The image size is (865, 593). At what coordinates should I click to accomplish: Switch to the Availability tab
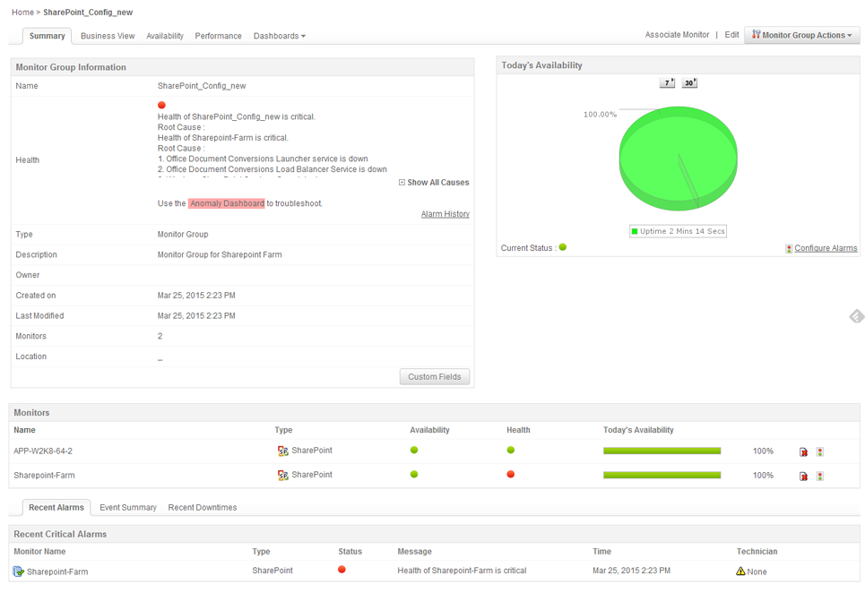[x=165, y=36]
